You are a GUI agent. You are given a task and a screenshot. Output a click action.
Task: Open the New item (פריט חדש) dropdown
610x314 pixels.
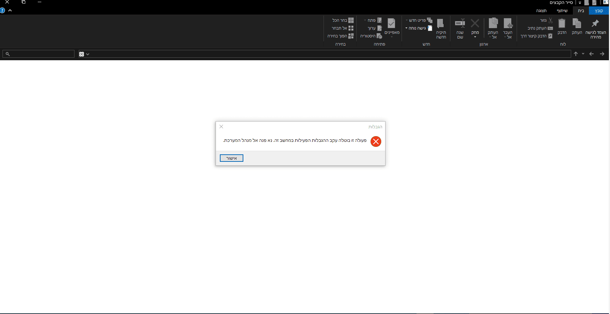pos(419,20)
